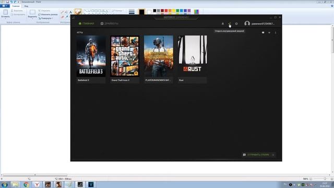This screenshot has width=334, height=188.
Task: Select the Color picker tool
Action: pos(67,17)
